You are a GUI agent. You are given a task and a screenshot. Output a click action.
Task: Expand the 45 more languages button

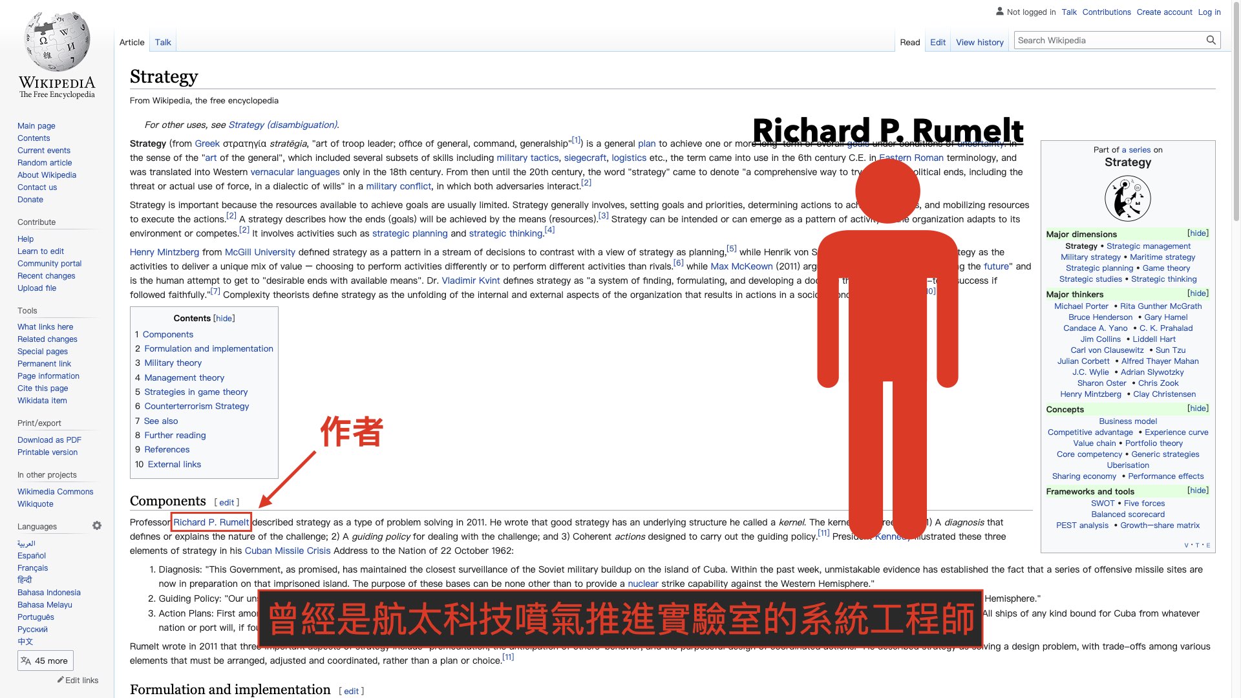pyautogui.click(x=45, y=661)
